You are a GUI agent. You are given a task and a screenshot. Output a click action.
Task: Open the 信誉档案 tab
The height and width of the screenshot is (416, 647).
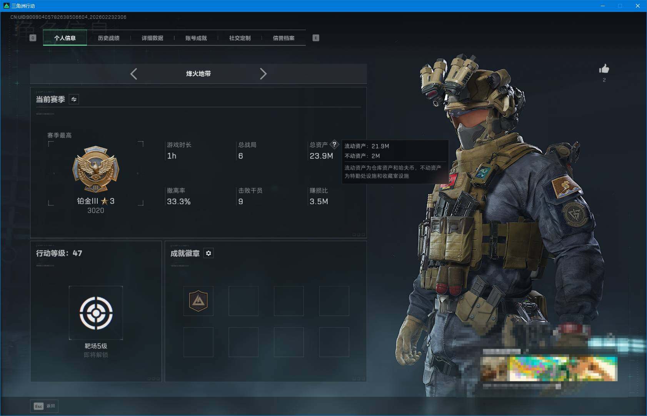click(x=284, y=38)
